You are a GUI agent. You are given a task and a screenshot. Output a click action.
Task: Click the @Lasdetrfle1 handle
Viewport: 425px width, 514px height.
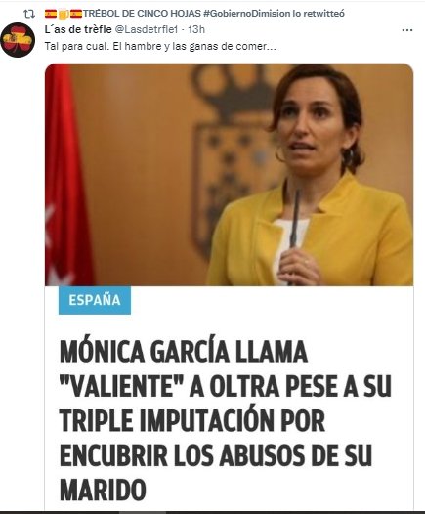147,29
